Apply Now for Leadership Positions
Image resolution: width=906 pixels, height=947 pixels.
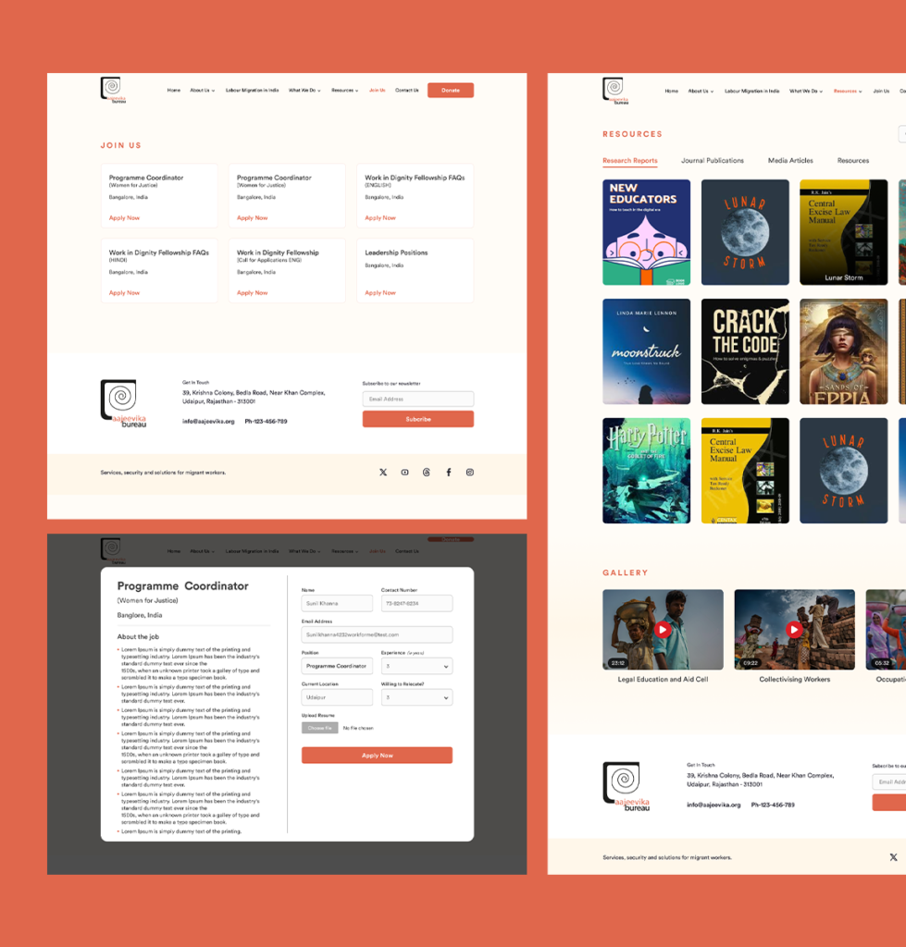380,292
